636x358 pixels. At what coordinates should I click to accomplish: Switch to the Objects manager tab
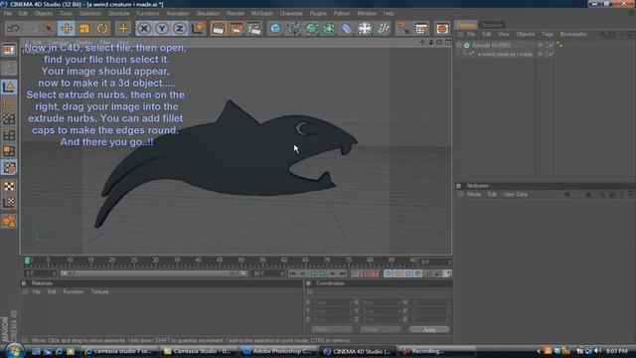466,25
